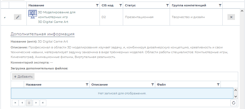Collapse the 3D Моделирование row details
This screenshot has width=247, height=109.
(5, 17)
